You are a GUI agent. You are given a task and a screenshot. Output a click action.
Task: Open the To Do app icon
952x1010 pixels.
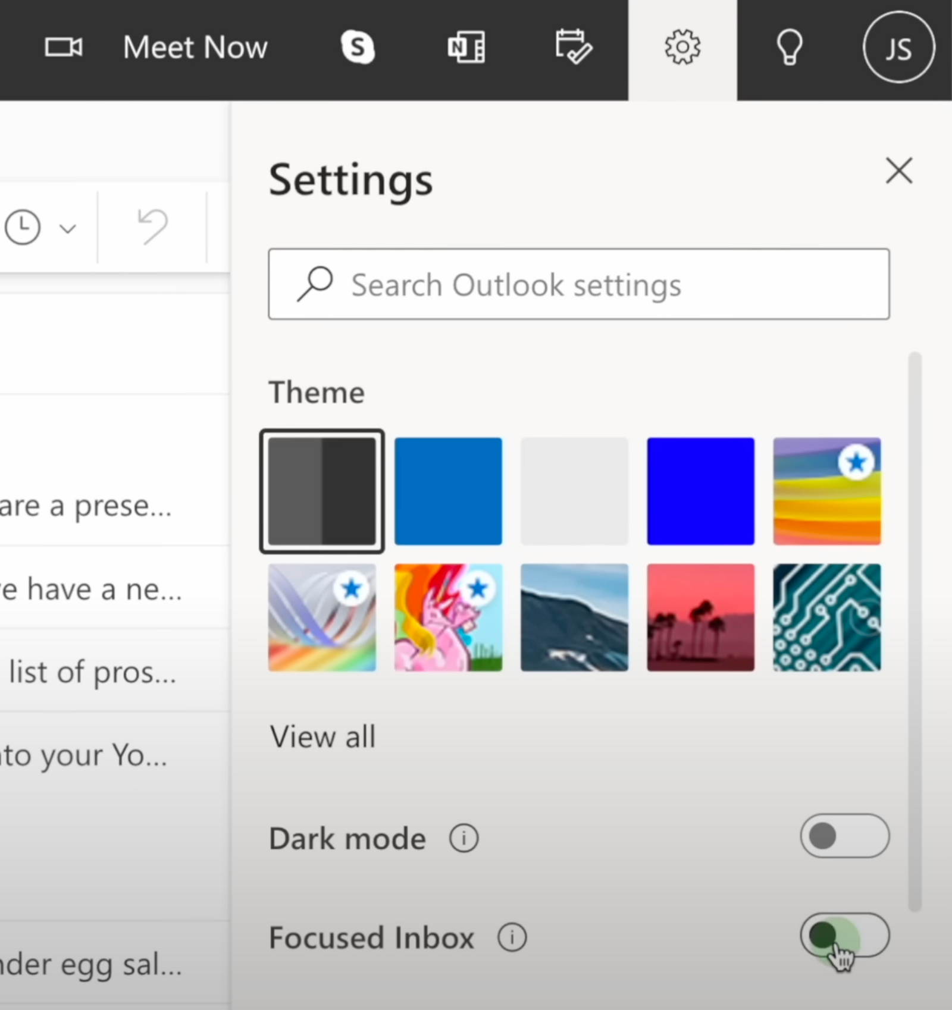(x=573, y=48)
